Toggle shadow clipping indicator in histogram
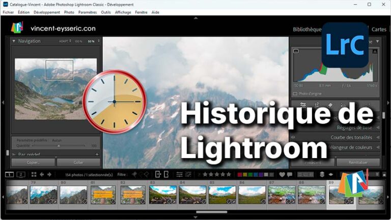Viewport: 391px width, 220px height. tap(296, 51)
